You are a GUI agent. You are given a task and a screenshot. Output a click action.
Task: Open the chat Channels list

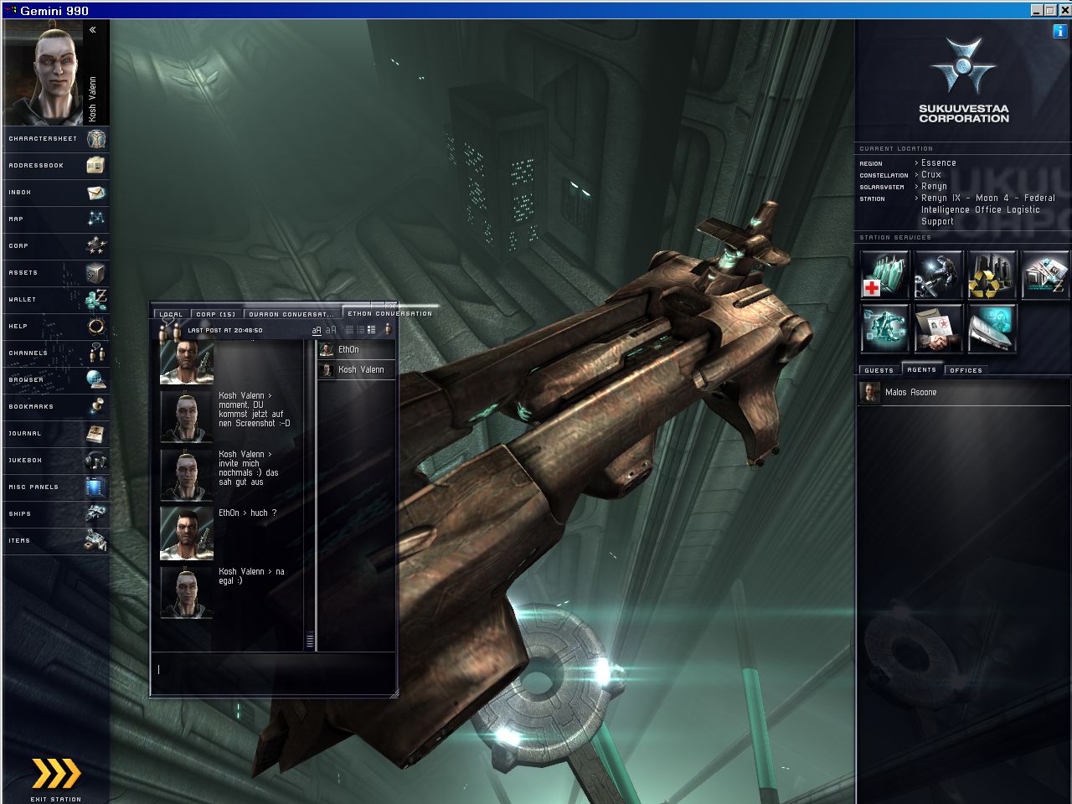coord(55,353)
